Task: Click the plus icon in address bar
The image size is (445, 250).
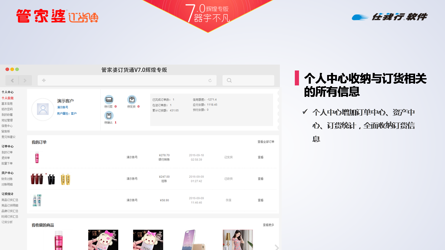Action: tap(44, 81)
